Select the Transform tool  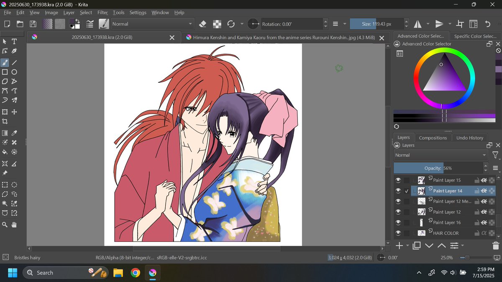[5, 112]
